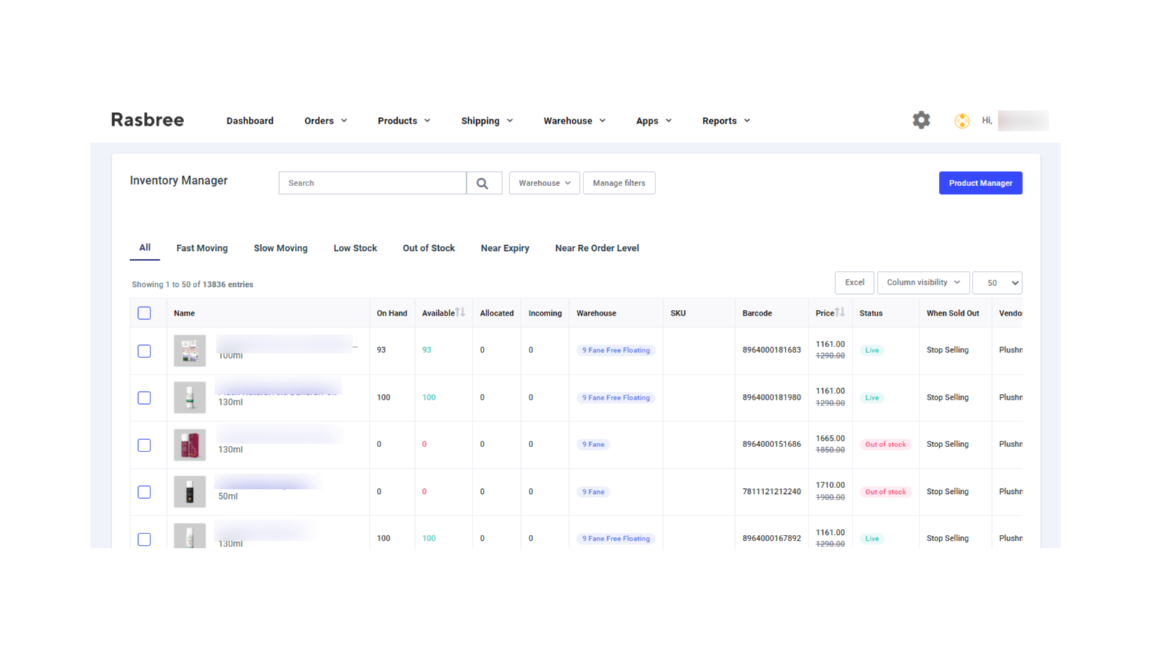Sort using the Price column sort arrows
Viewport: 1151px width, 647px height.
[x=840, y=312]
